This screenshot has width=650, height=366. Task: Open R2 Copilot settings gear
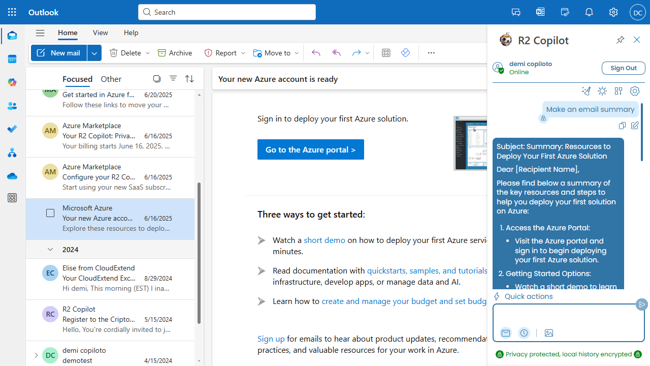pos(635,91)
